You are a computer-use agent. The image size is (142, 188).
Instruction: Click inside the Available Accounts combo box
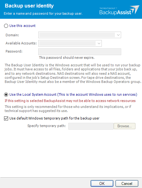click(70, 43)
